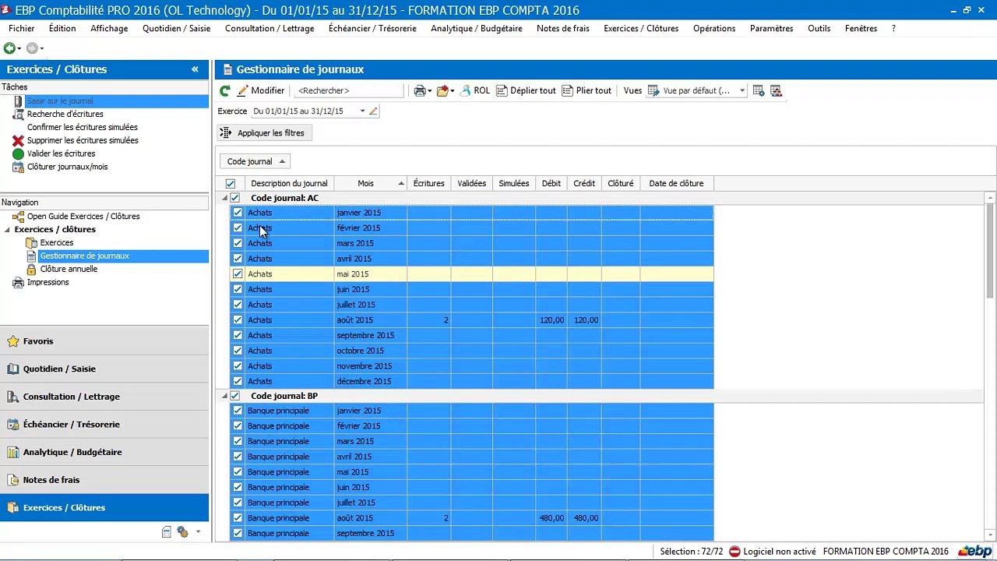Collapse the Code journal: AC group

point(224,198)
